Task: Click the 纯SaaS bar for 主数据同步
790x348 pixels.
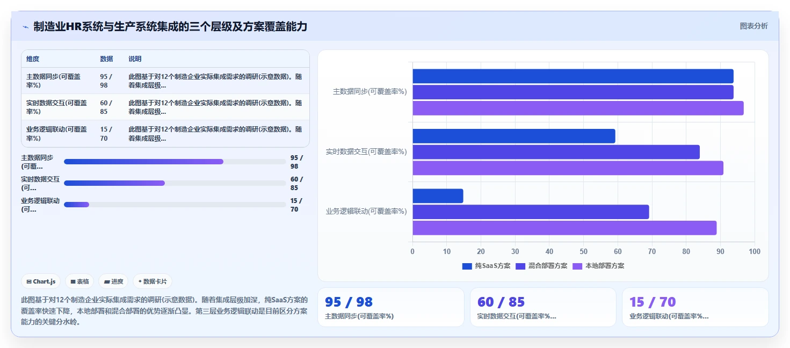Action: [573, 76]
